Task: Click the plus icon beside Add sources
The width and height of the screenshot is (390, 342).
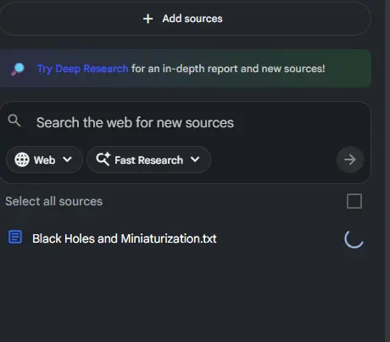Action: pos(148,19)
